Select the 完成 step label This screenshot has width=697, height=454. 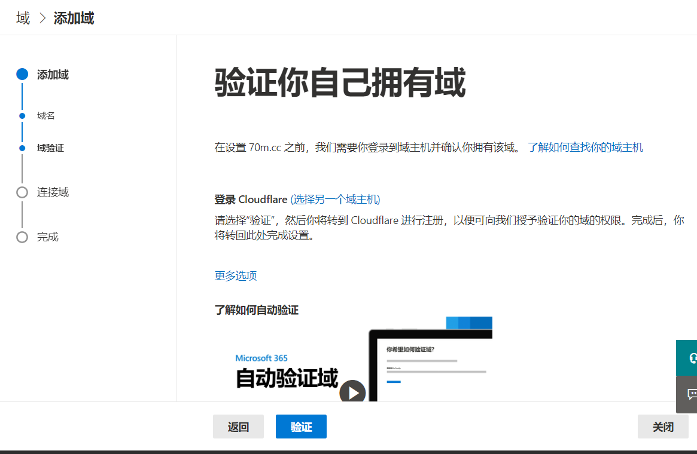[48, 237]
